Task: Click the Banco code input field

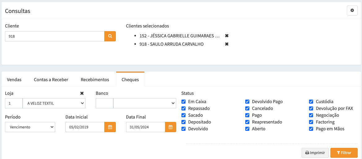Action: click(104, 103)
